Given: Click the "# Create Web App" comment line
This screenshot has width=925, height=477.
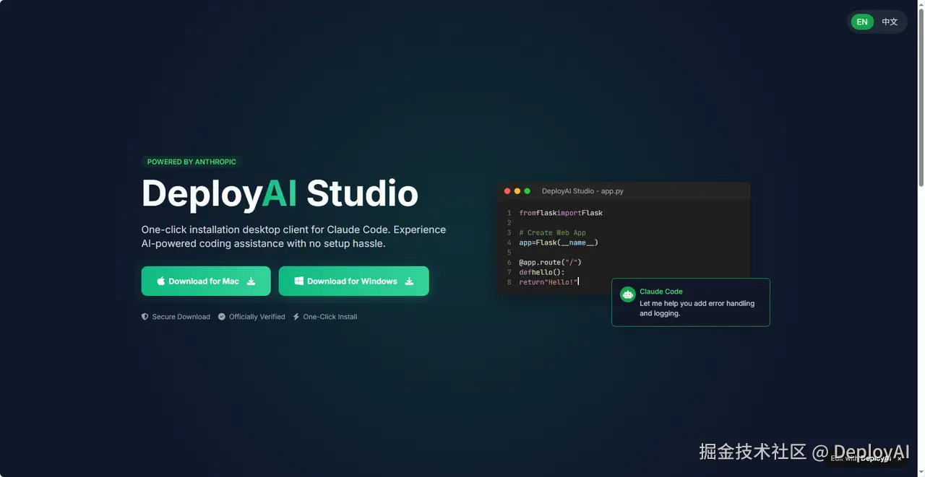Looking at the screenshot, I should 553,233.
